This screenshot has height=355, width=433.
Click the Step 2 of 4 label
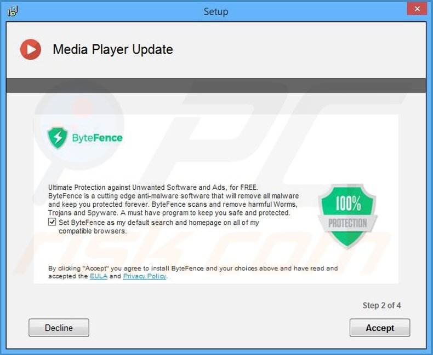point(381,305)
